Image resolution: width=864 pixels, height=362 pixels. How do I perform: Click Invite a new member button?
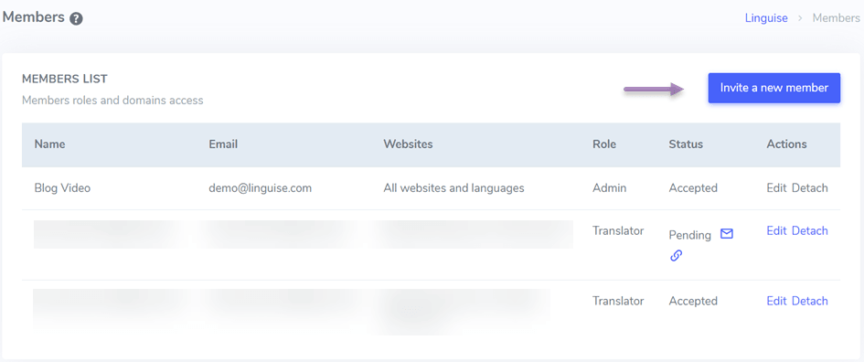click(x=773, y=88)
